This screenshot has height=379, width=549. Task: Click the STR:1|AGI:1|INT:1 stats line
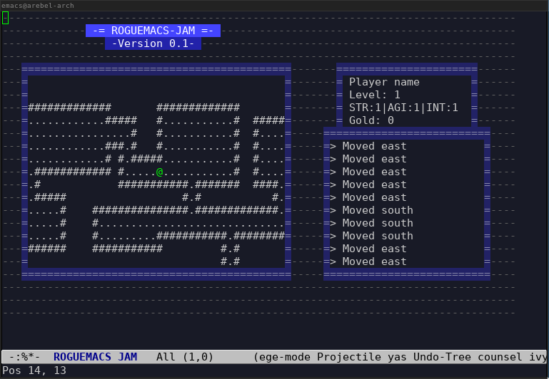coord(403,108)
